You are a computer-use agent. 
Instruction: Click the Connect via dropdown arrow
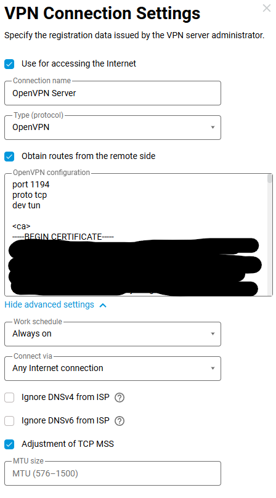[213, 369]
